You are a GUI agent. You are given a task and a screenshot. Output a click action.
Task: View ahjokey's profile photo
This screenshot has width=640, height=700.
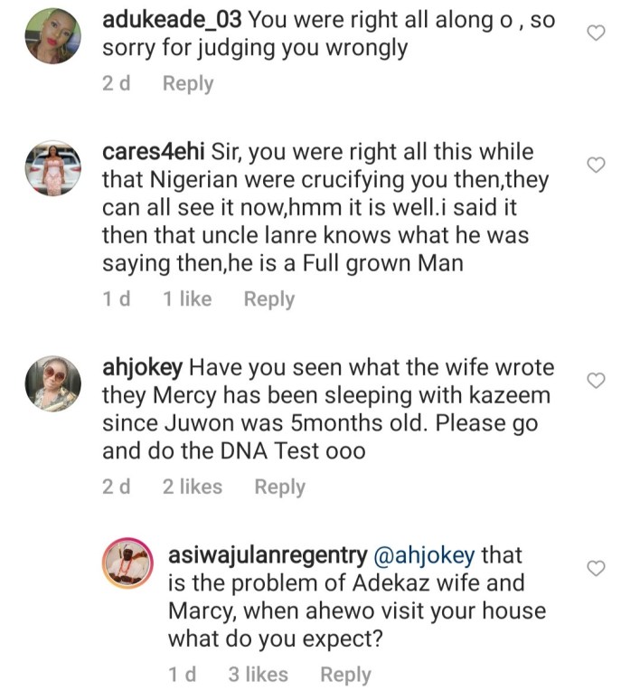52,383
